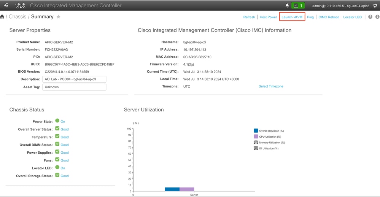380x197 pixels.
Task: Enable IO Utilization legend checkbox
Action: (x=256, y=148)
